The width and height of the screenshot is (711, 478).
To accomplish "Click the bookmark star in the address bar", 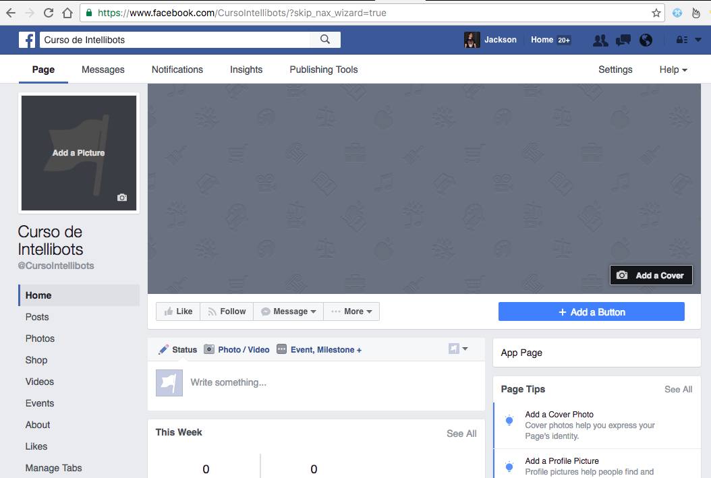I will point(657,12).
